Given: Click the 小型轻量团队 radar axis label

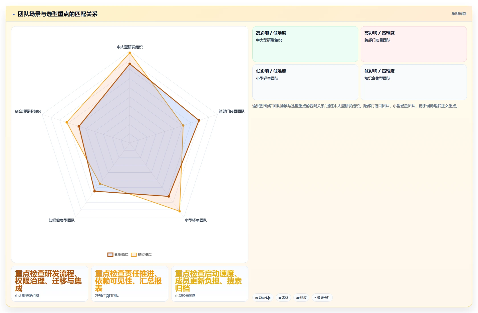Looking at the screenshot, I should tap(196, 220).
